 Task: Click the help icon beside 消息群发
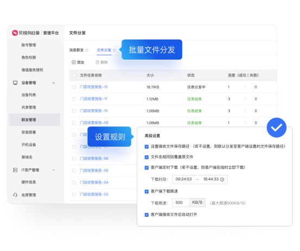tap(87, 50)
